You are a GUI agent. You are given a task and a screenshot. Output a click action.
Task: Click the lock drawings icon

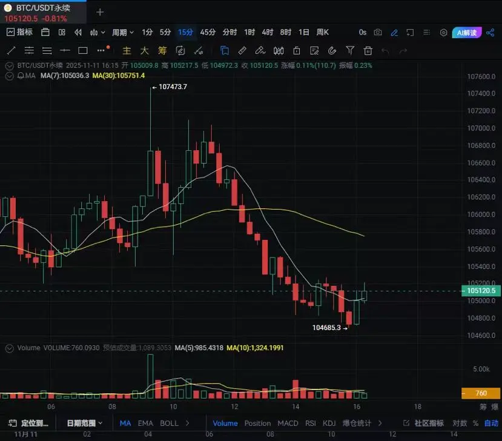click(297, 51)
